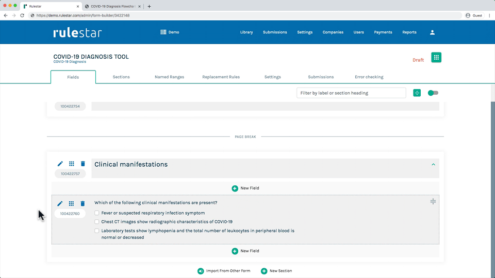
Task: Open Settings in top navigation
Action: tap(305, 32)
